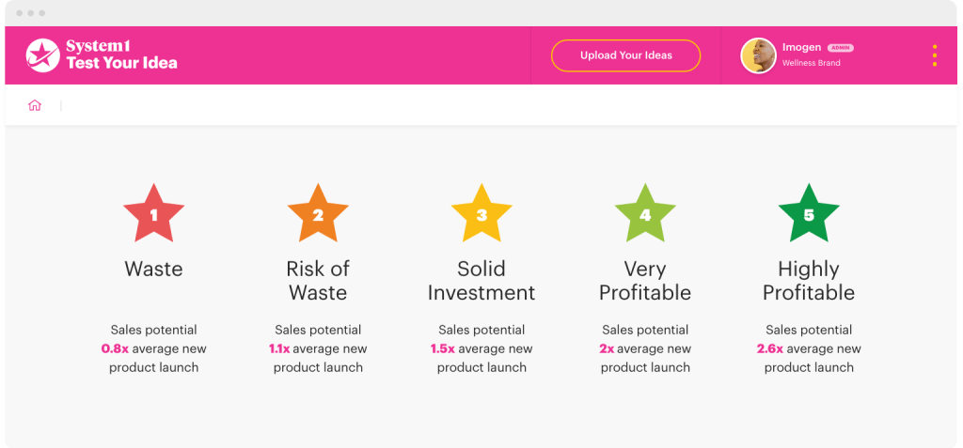Click the Wellness Brand account label
Screen dimensions: 963x448
coord(812,63)
